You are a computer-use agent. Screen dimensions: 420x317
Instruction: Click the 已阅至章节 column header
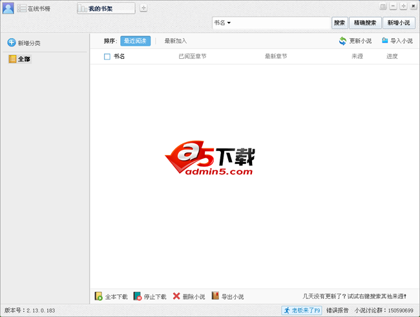[x=193, y=56]
